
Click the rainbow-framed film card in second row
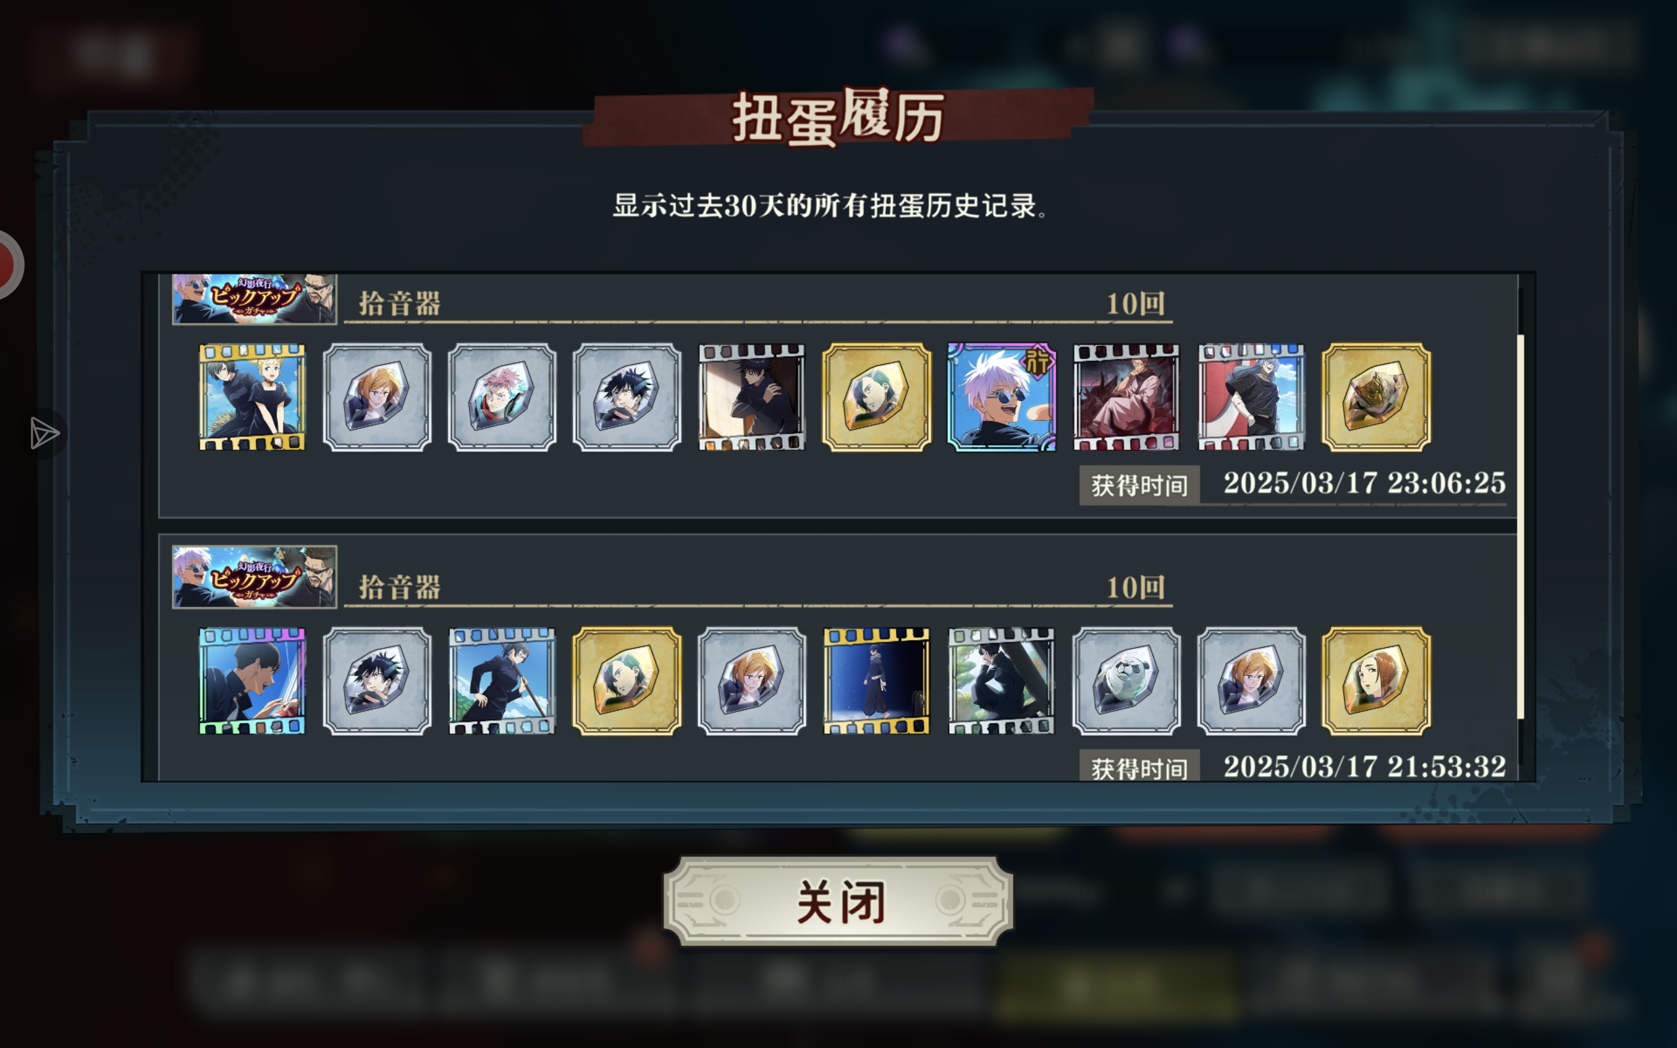(252, 681)
